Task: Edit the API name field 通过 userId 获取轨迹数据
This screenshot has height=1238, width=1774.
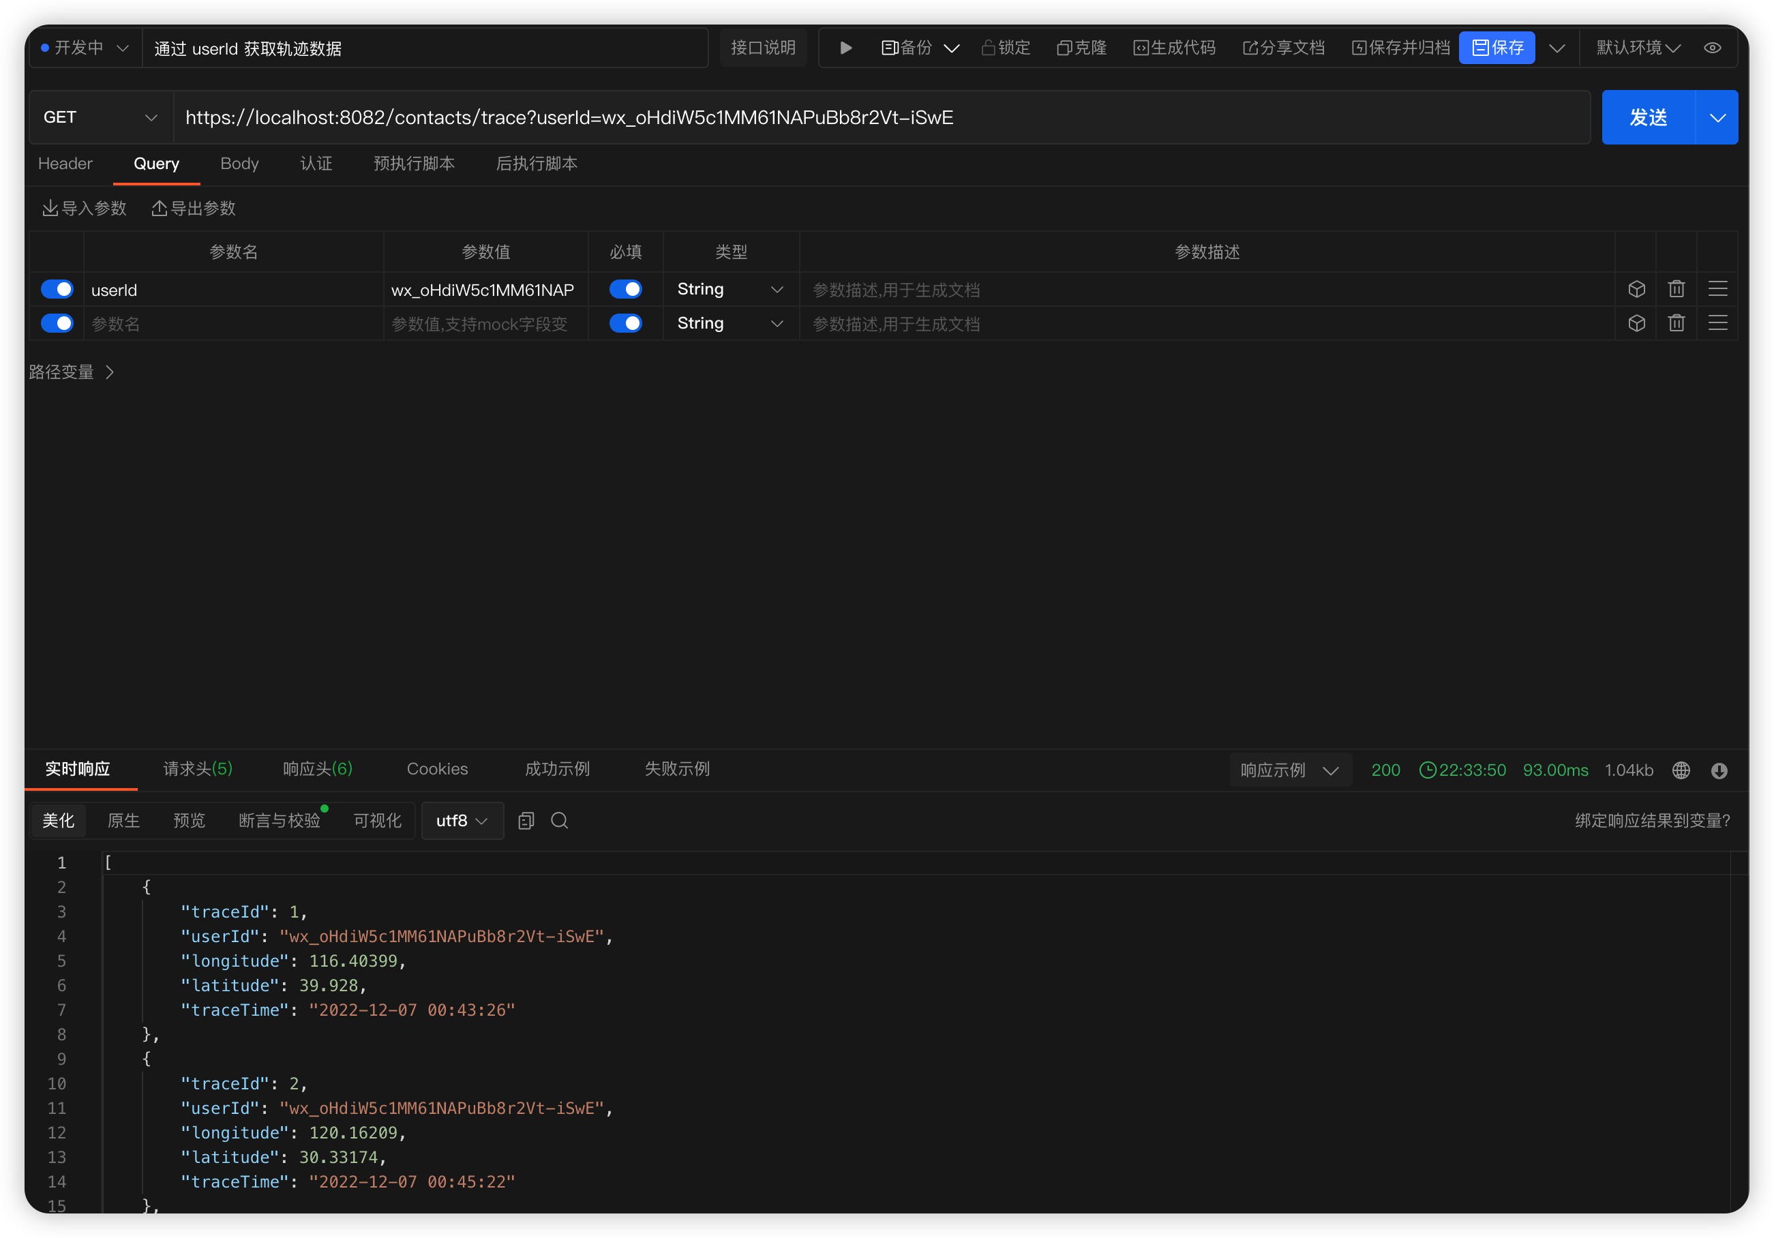Action: 425,48
